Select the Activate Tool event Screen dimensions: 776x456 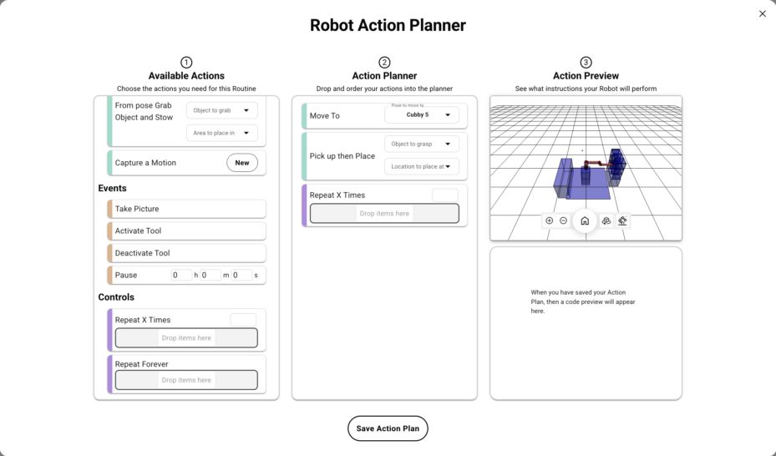(187, 231)
